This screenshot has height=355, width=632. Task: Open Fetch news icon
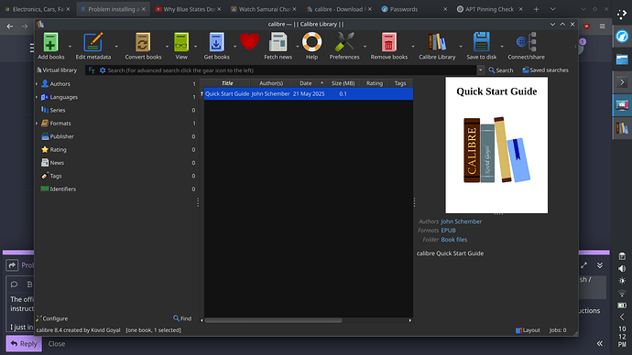click(x=278, y=42)
